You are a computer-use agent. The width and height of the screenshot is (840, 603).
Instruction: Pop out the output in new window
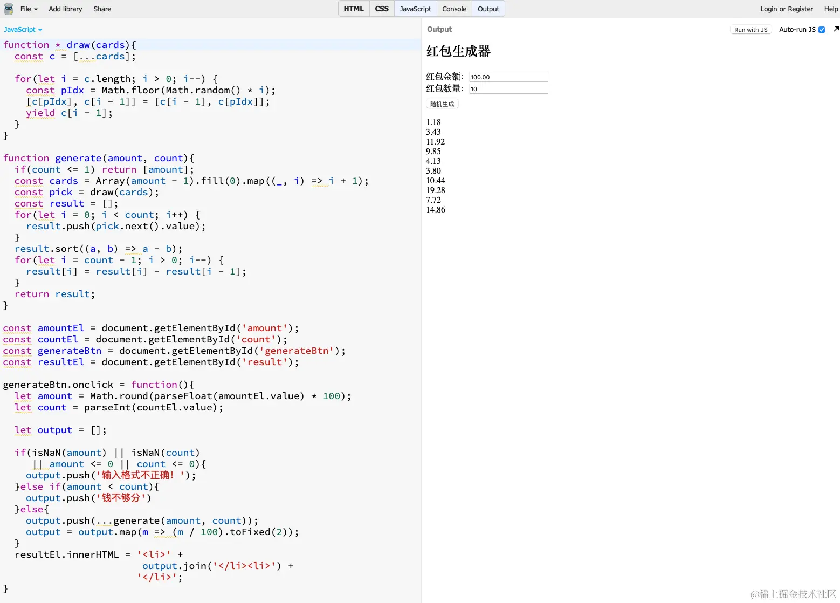836,29
